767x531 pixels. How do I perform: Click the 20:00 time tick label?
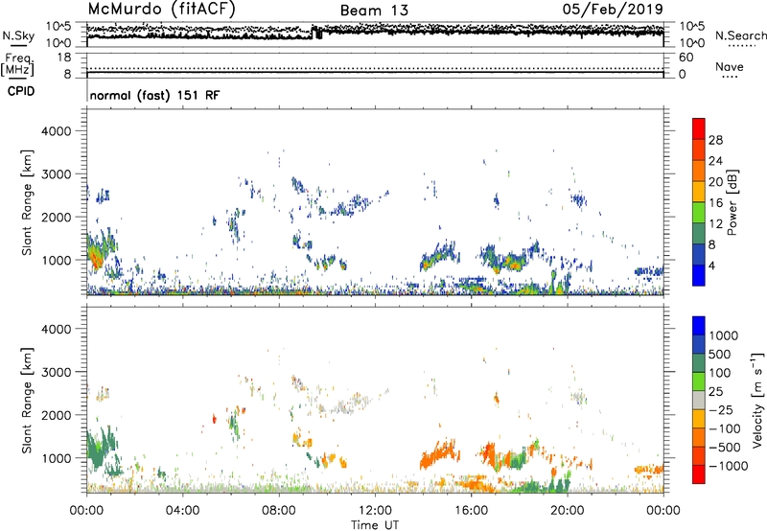point(567,511)
